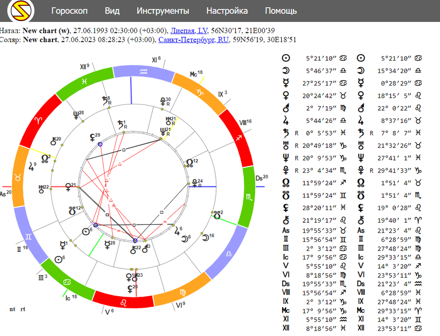The height and width of the screenshot is (336, 440).
Task: Click the Jupiter glyph beside 8°37′16″
Action: click(x=361, y=121)
